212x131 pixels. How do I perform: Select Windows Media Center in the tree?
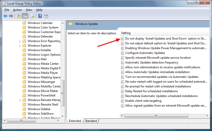(43, 64)
